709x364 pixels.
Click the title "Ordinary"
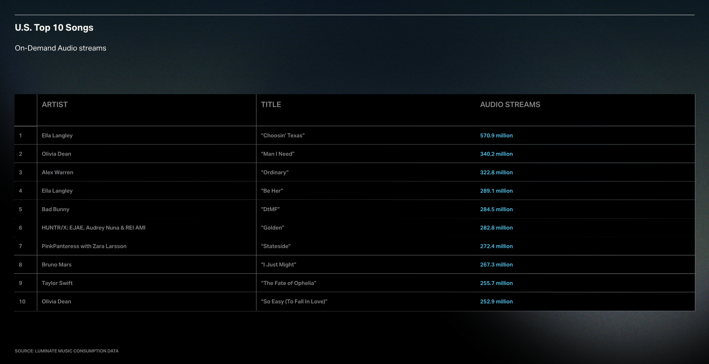(x=275, y=172)
